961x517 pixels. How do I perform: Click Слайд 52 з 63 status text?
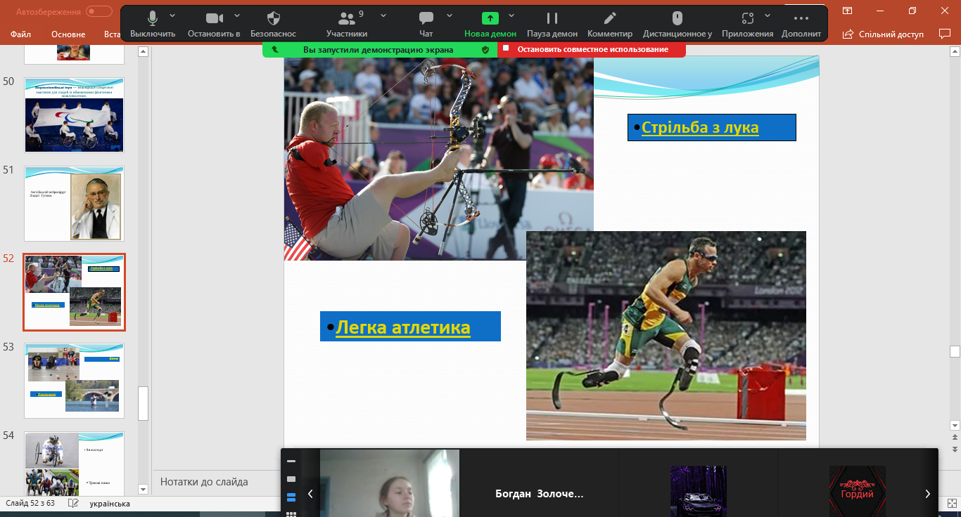click(30, 504)
